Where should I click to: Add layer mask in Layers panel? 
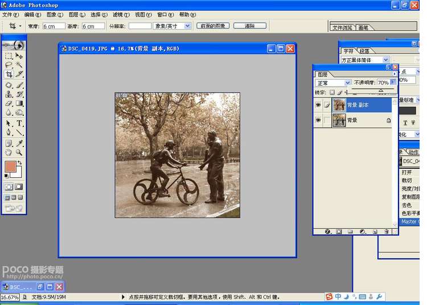tap(339, 231)
